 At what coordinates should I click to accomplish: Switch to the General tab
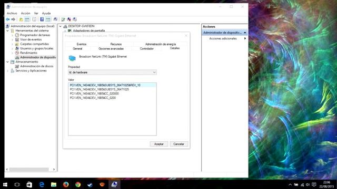(77, 49)
